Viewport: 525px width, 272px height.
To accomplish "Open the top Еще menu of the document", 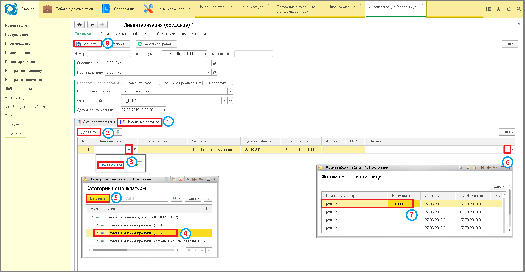I will [x=510, y=44].
